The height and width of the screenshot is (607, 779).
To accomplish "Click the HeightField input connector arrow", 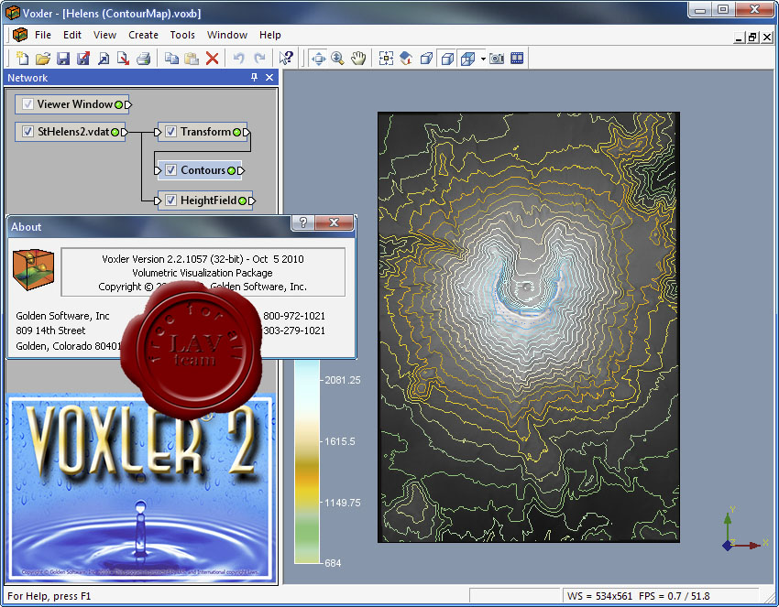I will tap(158, 201).
